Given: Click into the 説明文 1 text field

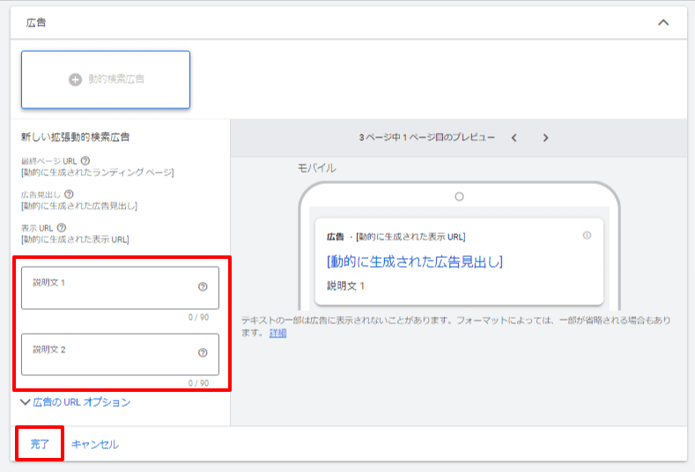Looking at the screenshot, I should pos(110,288).
